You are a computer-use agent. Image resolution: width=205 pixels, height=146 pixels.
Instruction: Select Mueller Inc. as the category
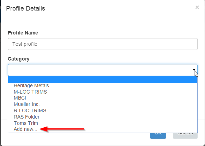27,104
